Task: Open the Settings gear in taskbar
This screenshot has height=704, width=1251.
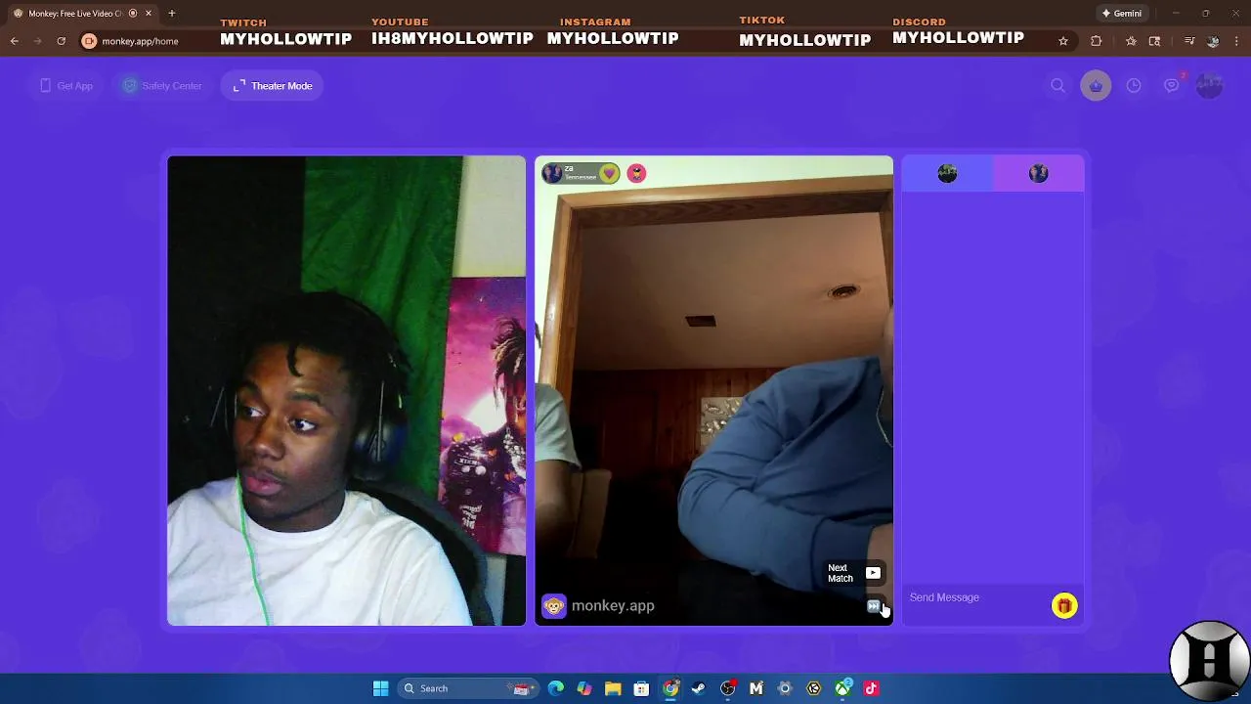Action: pos(785,688)
